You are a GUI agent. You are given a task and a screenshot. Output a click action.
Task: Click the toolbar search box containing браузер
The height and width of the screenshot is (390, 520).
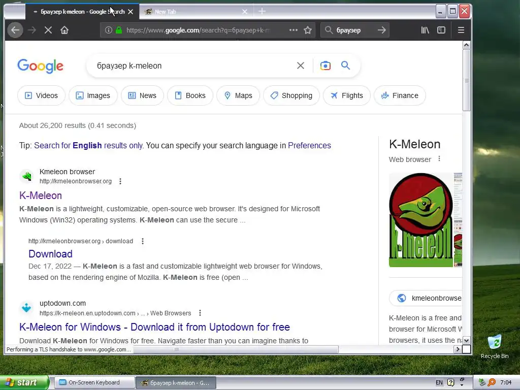pyautogui.click(x=354, y=30)
